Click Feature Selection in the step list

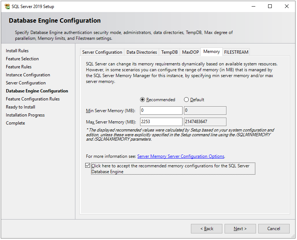[22, 59]
